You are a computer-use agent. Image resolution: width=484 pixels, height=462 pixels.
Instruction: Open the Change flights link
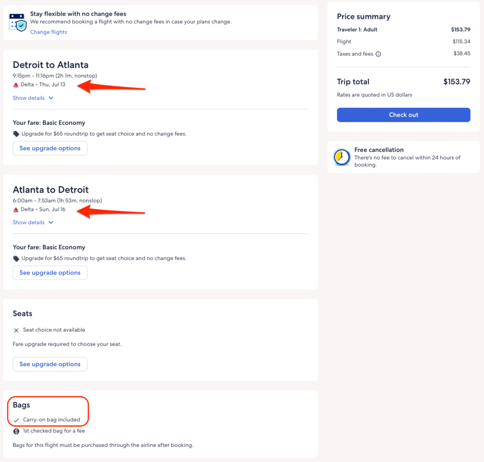coord(49,32)
